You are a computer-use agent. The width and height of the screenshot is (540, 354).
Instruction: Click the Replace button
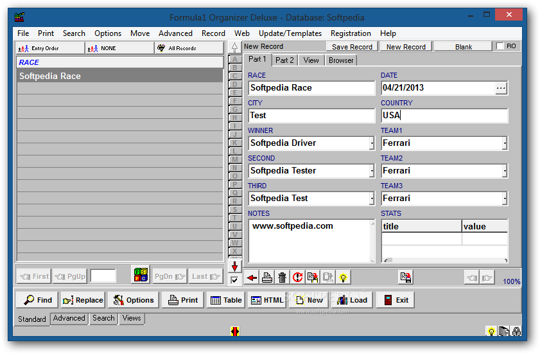tap(83, 300)
